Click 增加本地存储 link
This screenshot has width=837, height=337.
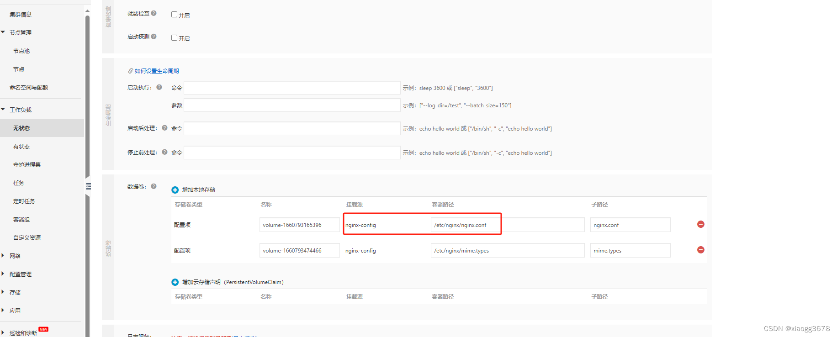(x=199, y=190)
